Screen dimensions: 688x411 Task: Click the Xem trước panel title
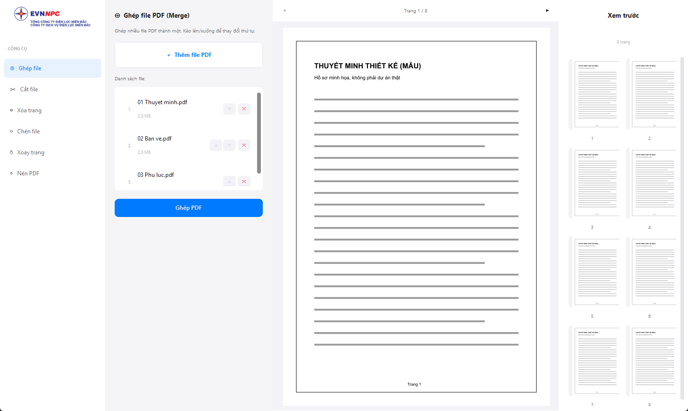pyautogui.click(x=623, y=16)
